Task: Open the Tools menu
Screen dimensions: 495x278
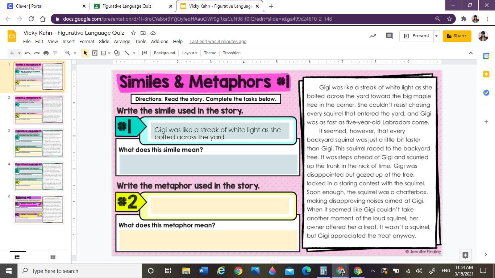Action: tap(141, 42)
